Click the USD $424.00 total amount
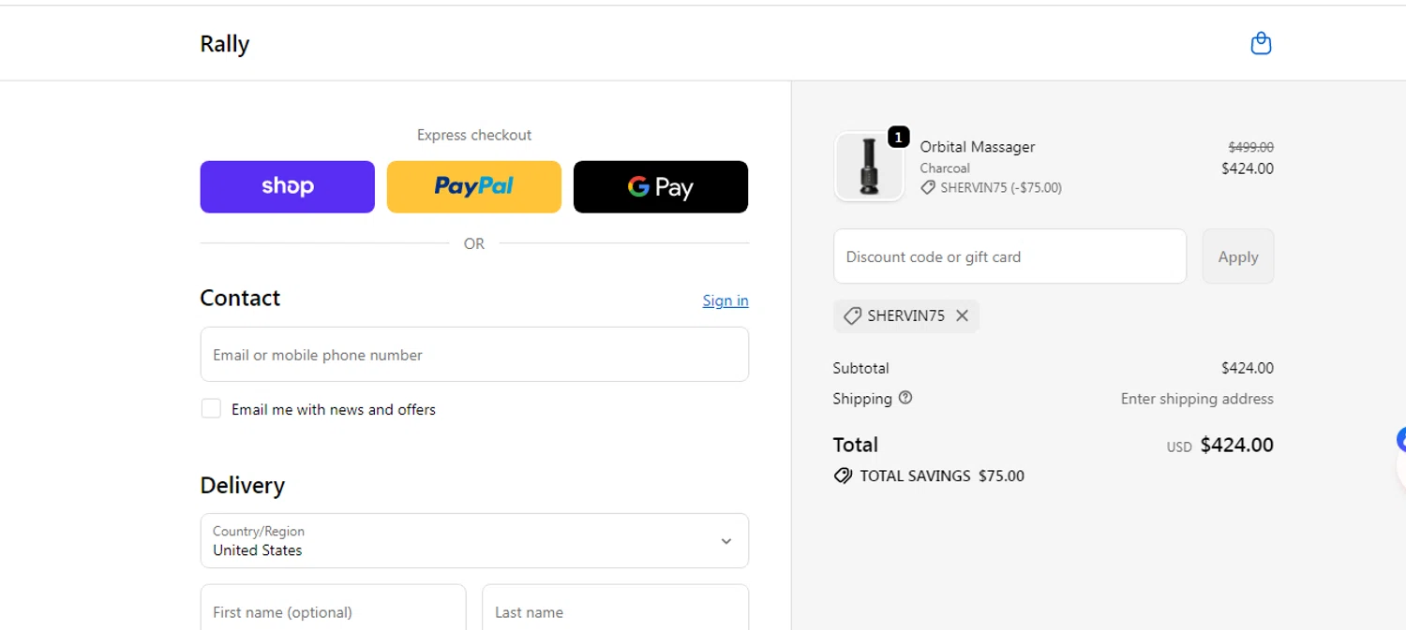This screenshot has width=1406, height=630. (x=1220, y=446)
